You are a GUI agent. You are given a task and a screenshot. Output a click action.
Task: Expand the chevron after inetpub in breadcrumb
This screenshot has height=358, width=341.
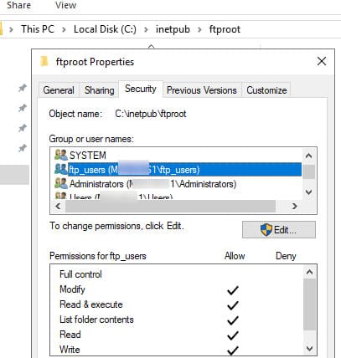(x=199, y=29)
